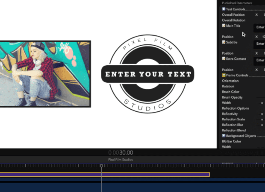Select the Reflection Blur parameter label
This screenshot has width=265, height=192.
tap(233, 125)
